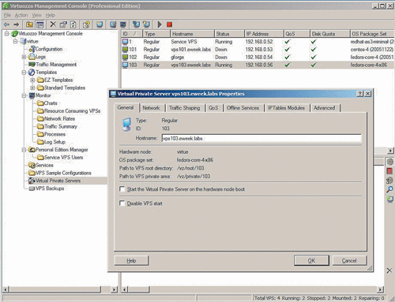
Task: Expand the EZ Templates folder
Action: pyautogui.click(x=32, y=80)
